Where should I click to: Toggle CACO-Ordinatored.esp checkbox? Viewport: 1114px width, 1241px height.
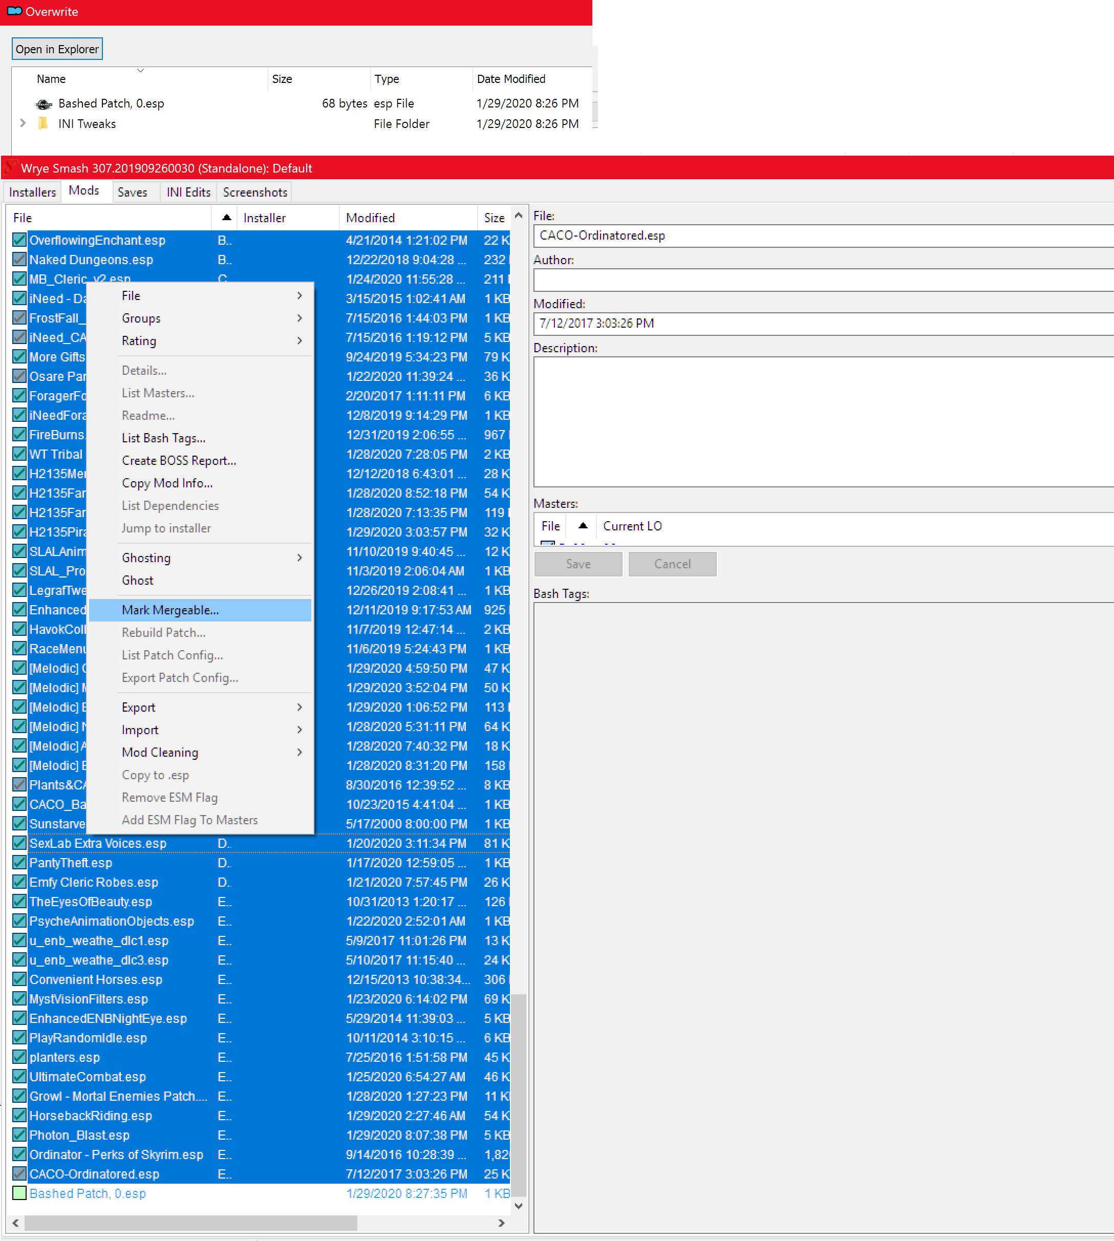click(19, 1174)
